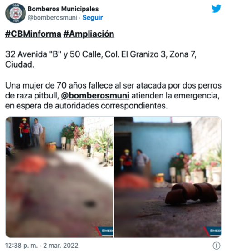Image resolution: width=227 pixels, height=251 pixels.
Task: Open the Bomberos Municipales display name
Action: coord(63,9)
